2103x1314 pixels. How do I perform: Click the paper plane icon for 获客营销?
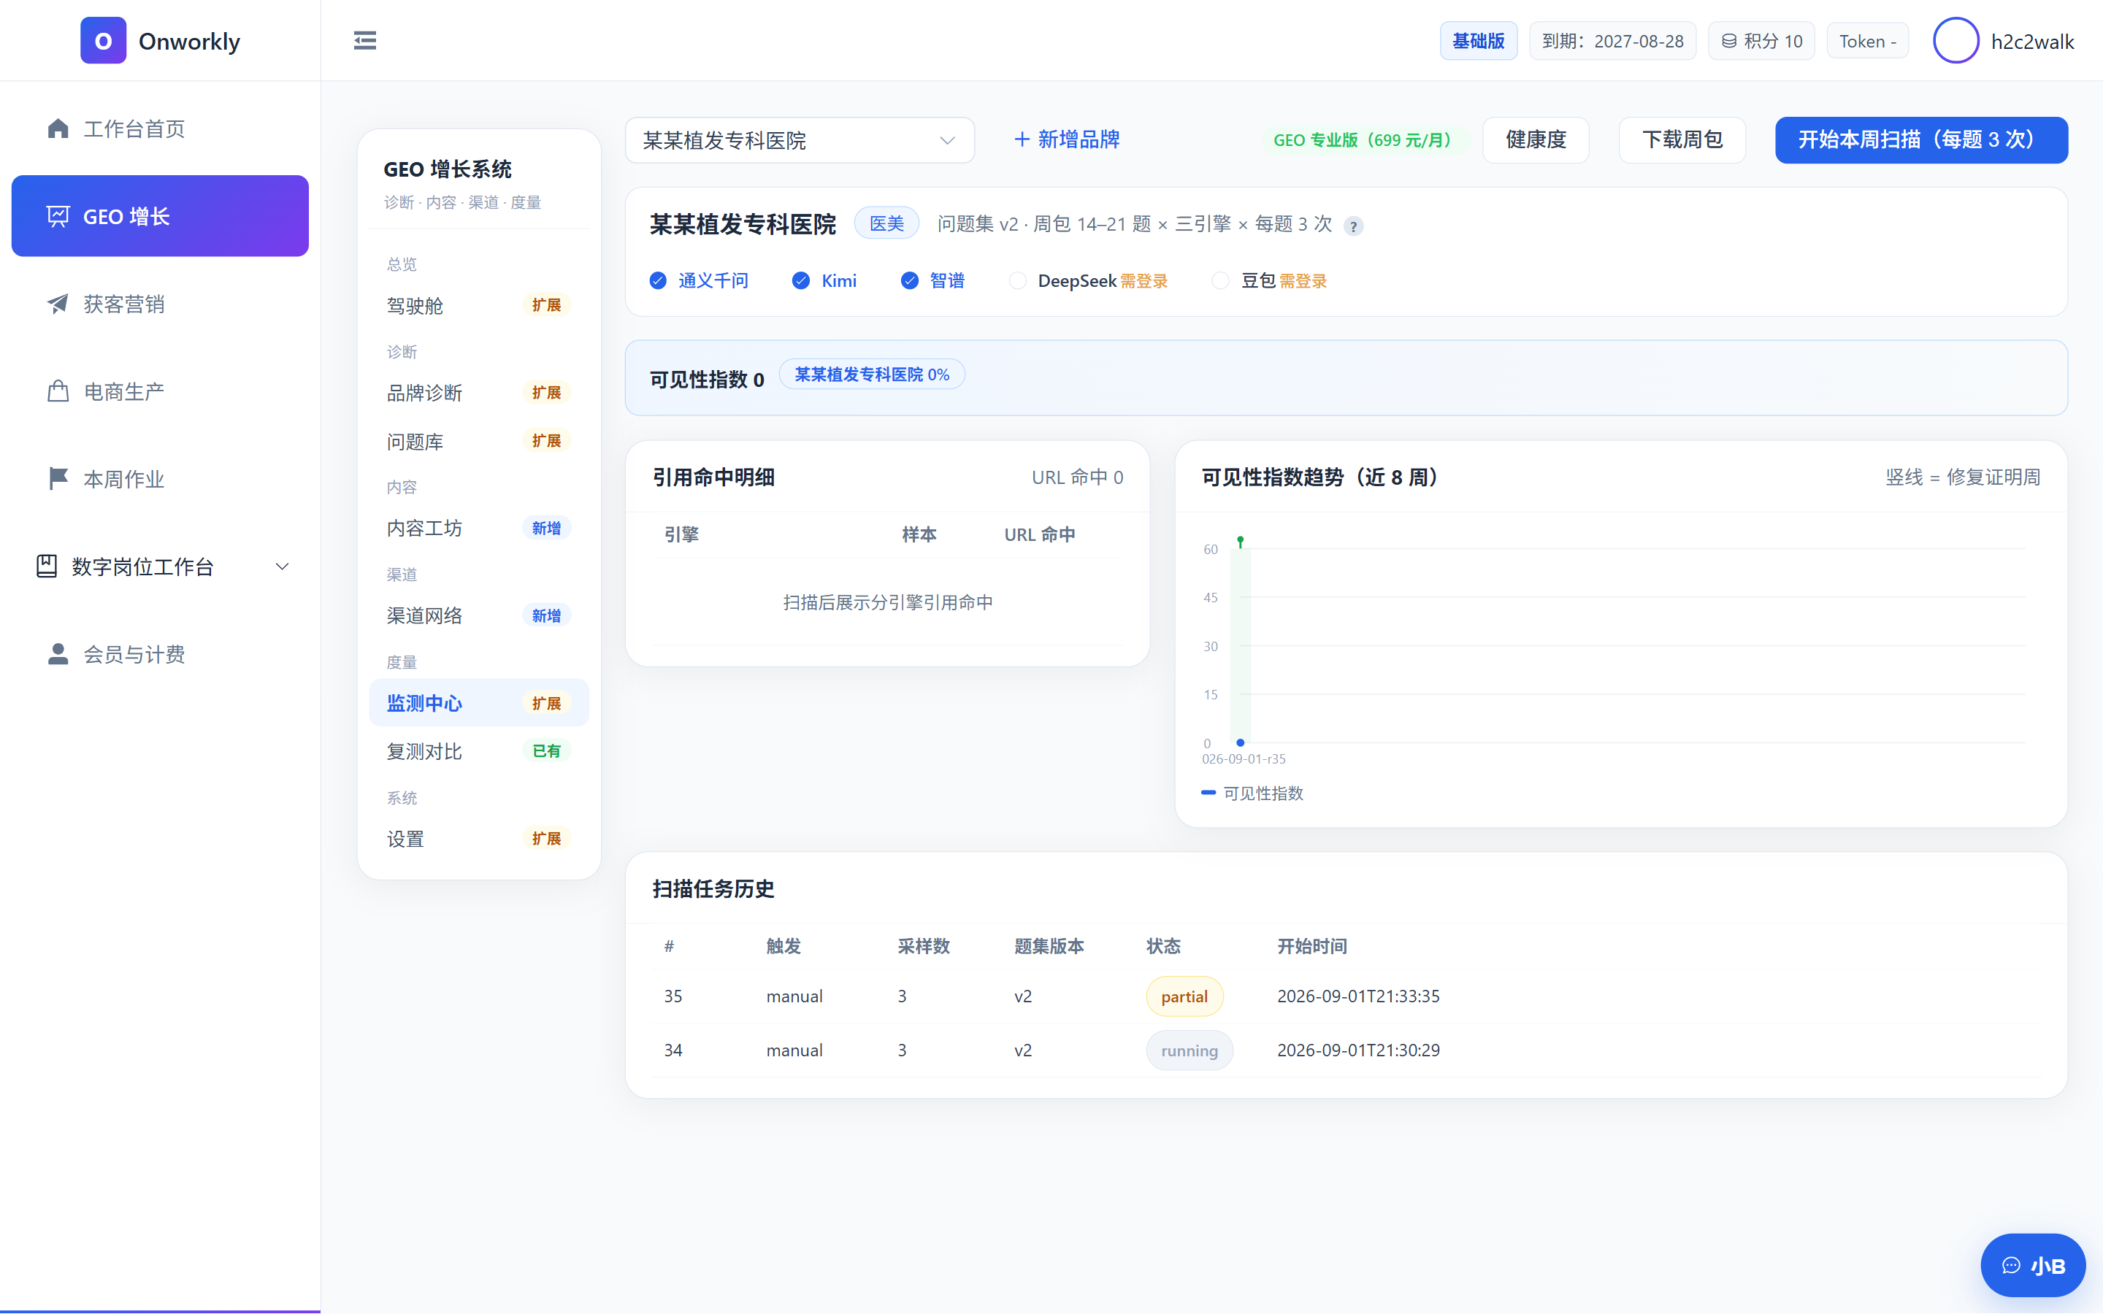(x=58, y=303)
